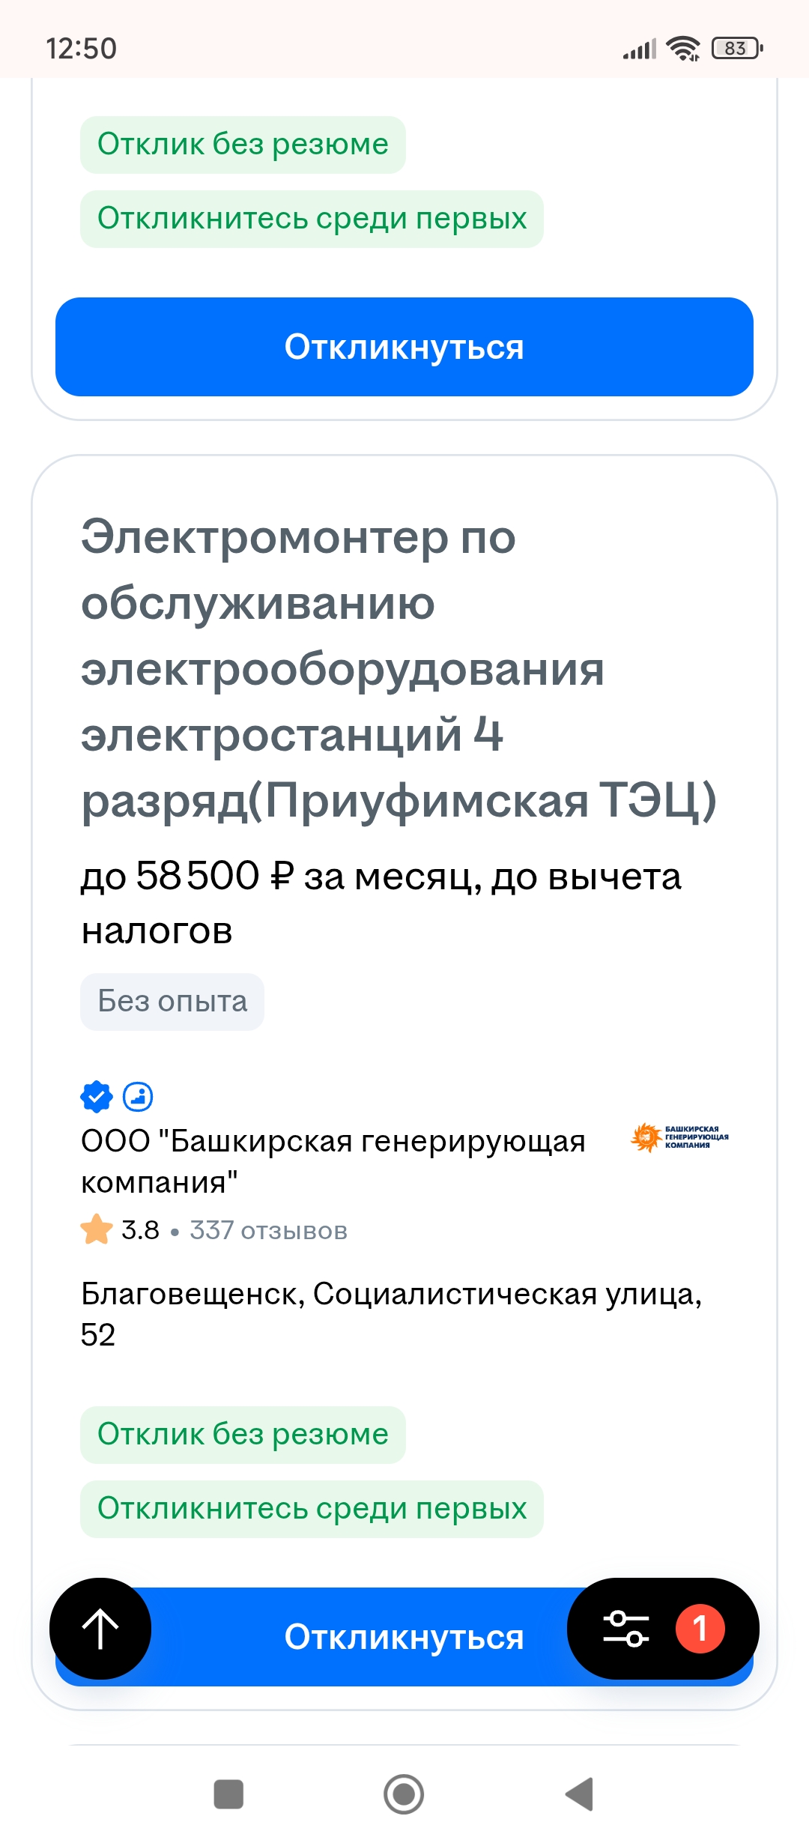809x1843 pixels.
Task: Open the filters slider button
Action: [626, 1629]
